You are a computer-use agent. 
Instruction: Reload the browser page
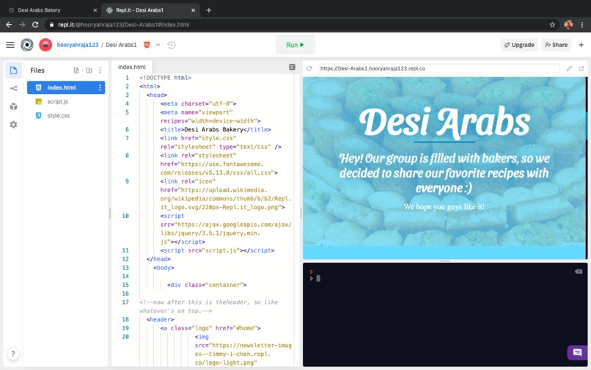coord(35,24)
